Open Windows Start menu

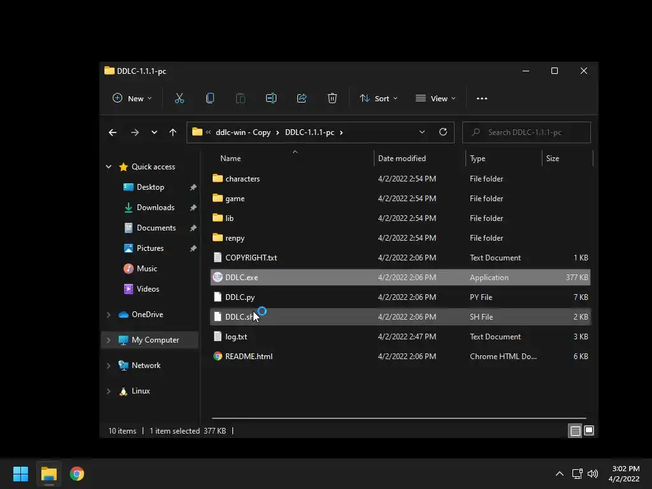pos(20,474)
